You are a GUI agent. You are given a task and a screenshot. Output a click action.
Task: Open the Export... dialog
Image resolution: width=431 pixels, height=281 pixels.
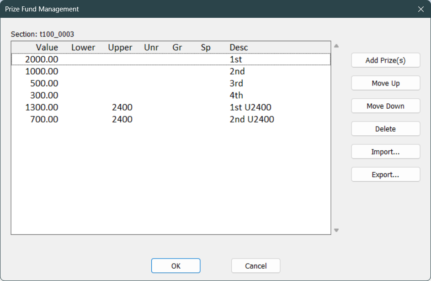[x=386, y=174]
